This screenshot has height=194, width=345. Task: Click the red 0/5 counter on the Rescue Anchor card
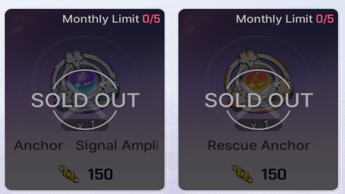coord(325,19)
